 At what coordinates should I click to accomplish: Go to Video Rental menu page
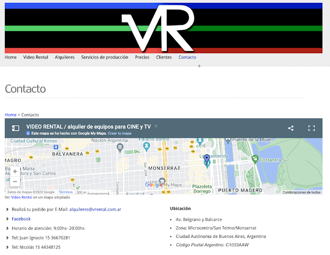pyautogui.click(x=36, y=57)
